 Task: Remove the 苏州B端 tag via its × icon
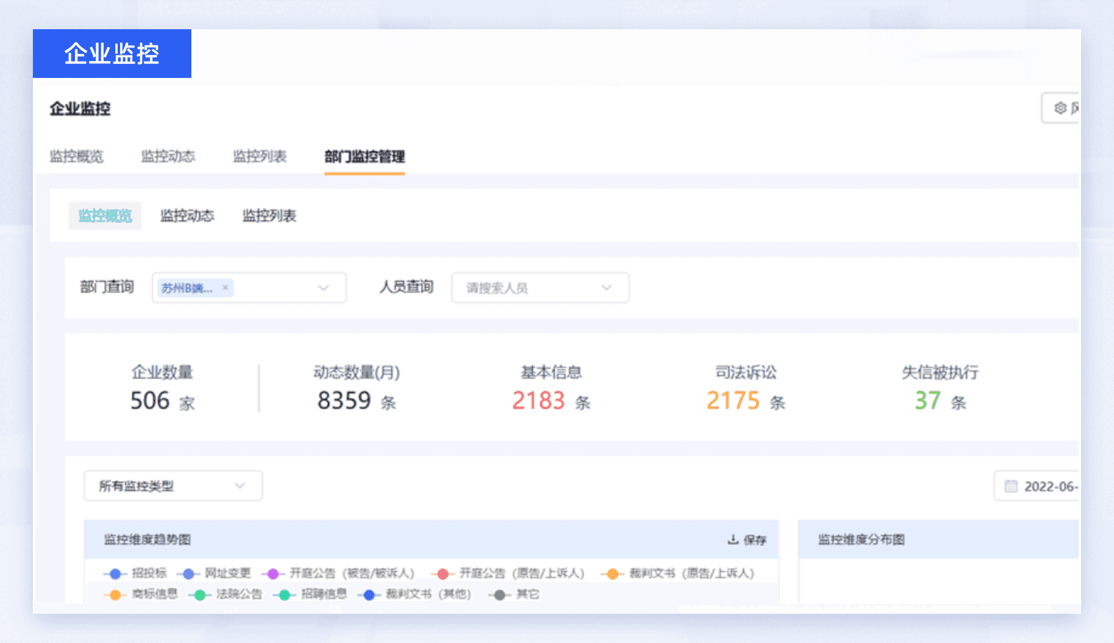pyautogui.click(x=225, y=287)
